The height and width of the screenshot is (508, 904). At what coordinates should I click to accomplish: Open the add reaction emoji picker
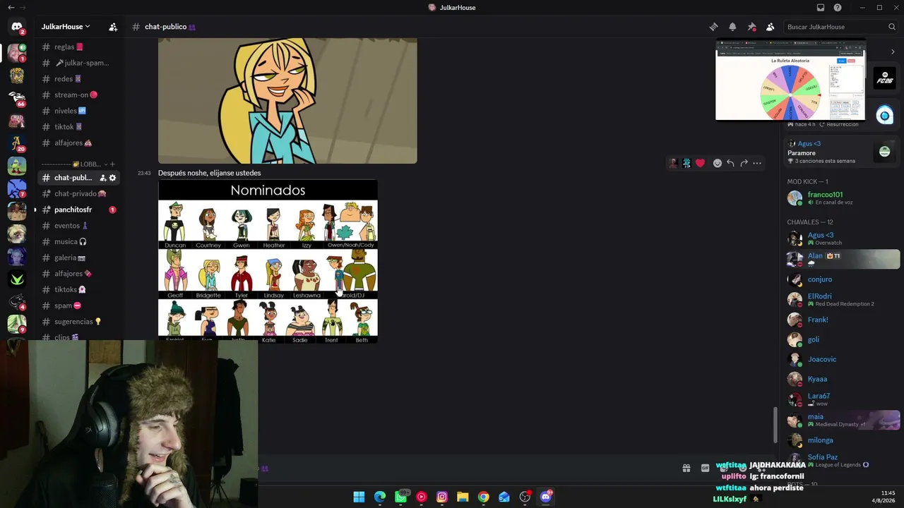click(718, 163)
